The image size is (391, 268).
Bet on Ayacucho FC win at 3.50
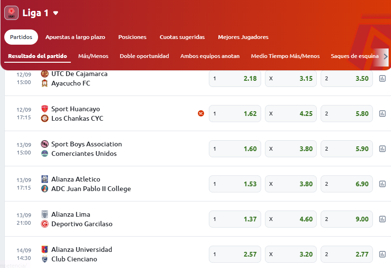point(347,78)
